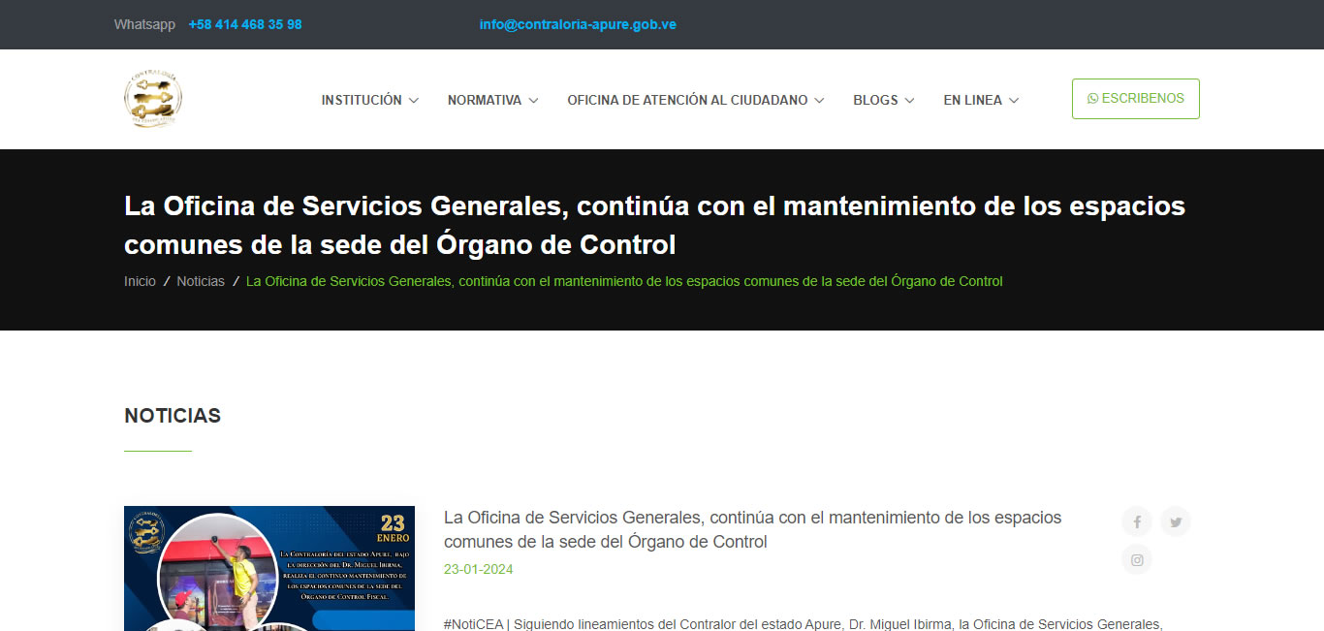Go to Noticias breadcrumb
The height and width of the screenshot is (631, 1324).
(201, 281)
